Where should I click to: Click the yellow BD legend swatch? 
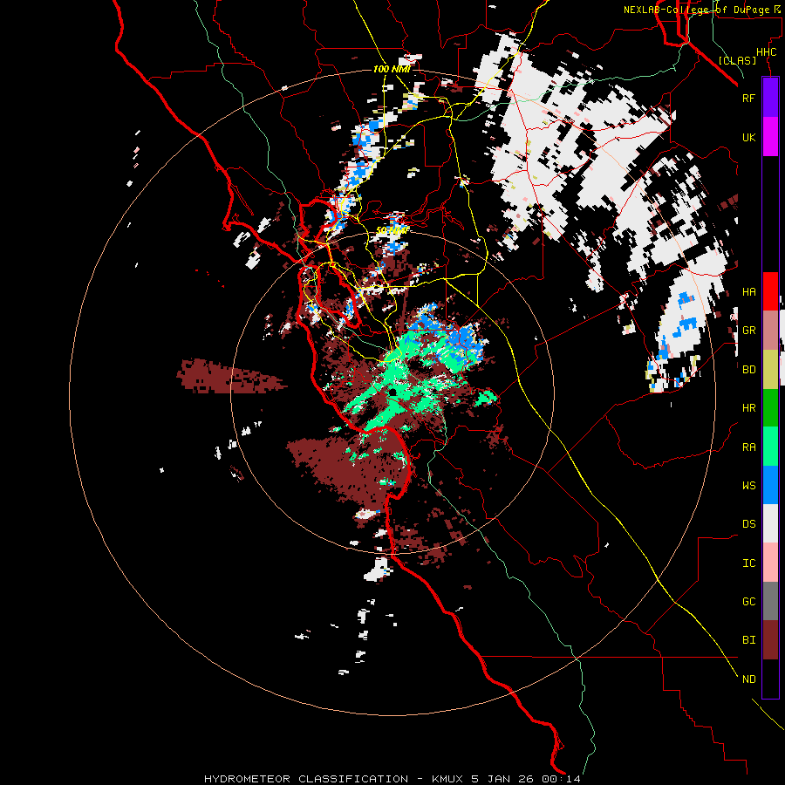pyautogui.click(x=770, y=370)
